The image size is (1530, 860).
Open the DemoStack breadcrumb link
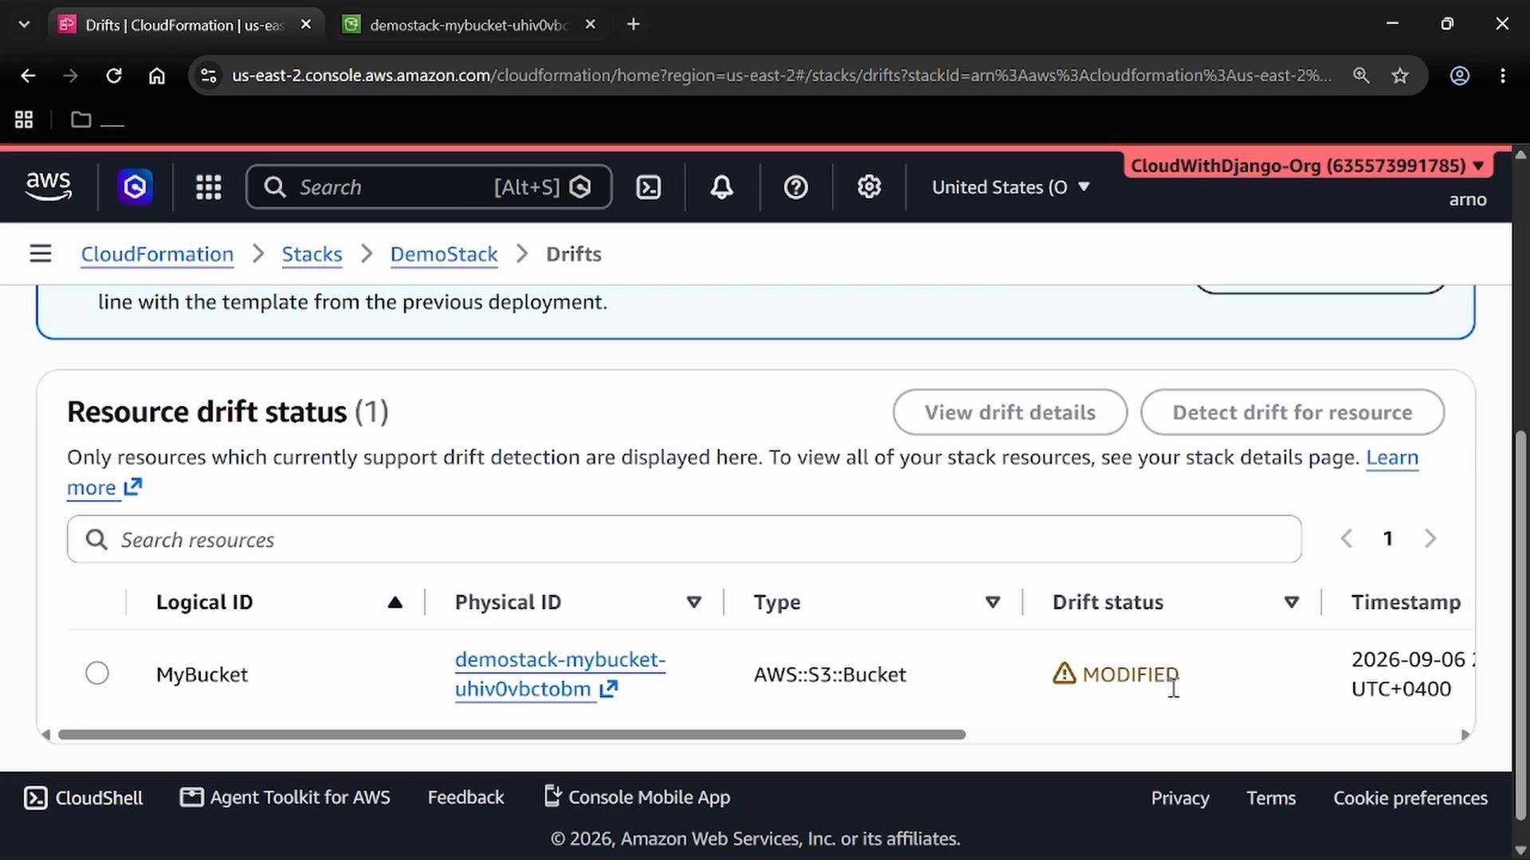pyautogui.click(x=444, y=254)
